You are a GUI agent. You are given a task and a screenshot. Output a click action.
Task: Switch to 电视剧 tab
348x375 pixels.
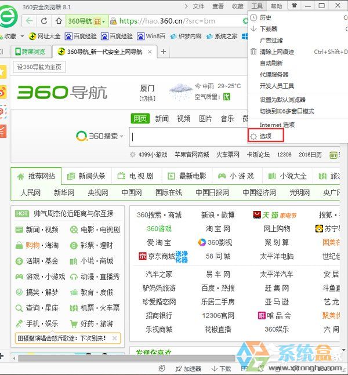tap(136, 176)
